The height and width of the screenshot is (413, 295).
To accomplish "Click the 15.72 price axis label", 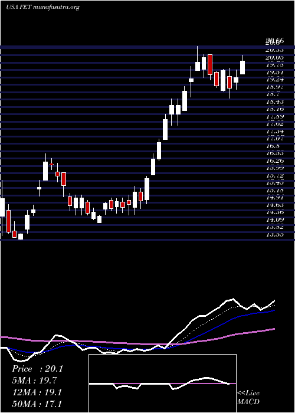I will (275, 175).
